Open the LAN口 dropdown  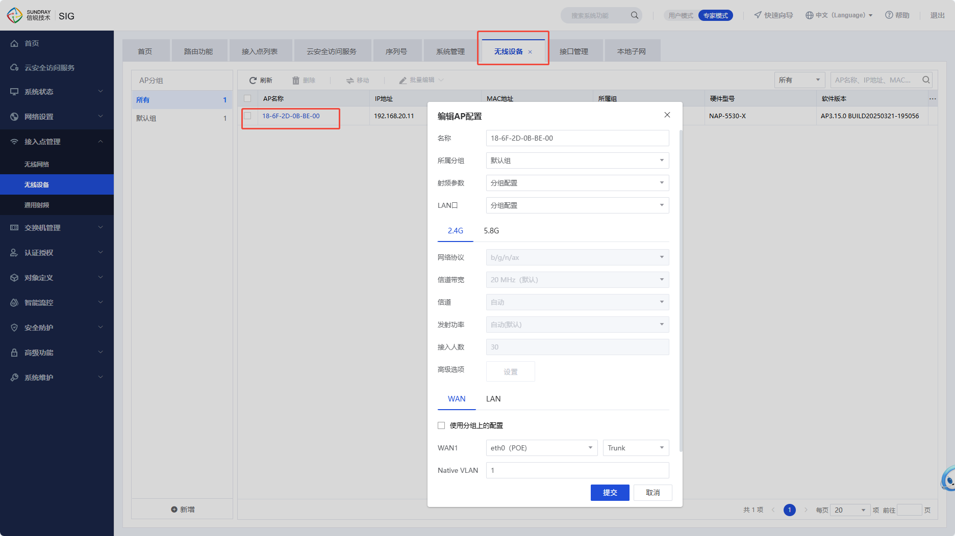(577, 205)
